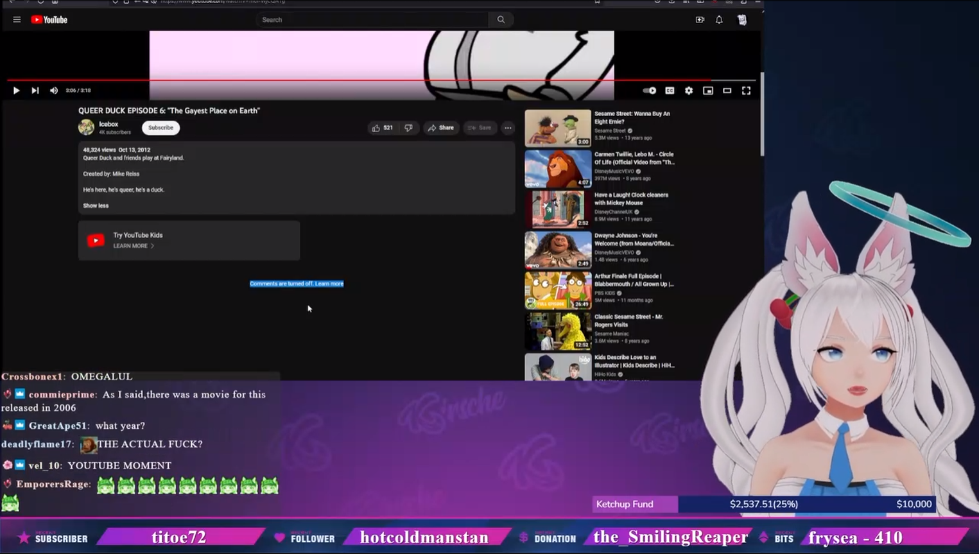The image size is (979, 554).
Task: Seek on the red video progress bar
Action: (x=381, y=80)
